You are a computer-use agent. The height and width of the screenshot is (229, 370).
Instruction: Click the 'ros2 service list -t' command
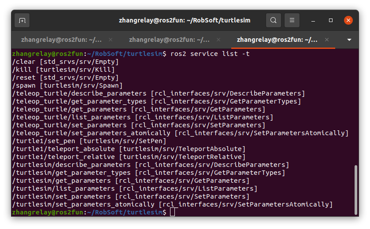pos(210,54)
